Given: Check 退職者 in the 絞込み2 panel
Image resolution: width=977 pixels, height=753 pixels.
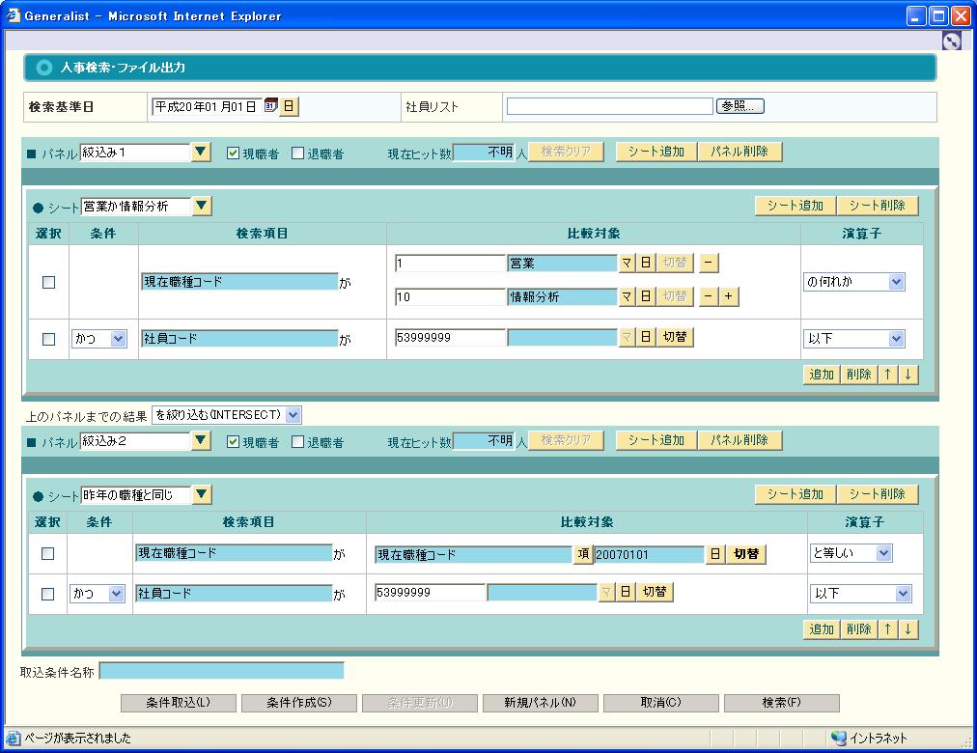Looking at the screenshot, I should (297, 443).
